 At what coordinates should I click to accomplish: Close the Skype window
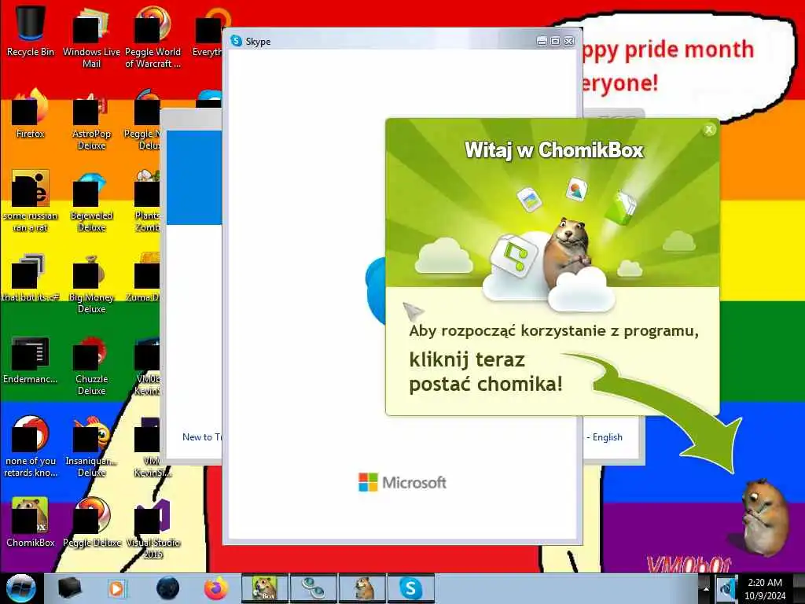coord(569,41)
